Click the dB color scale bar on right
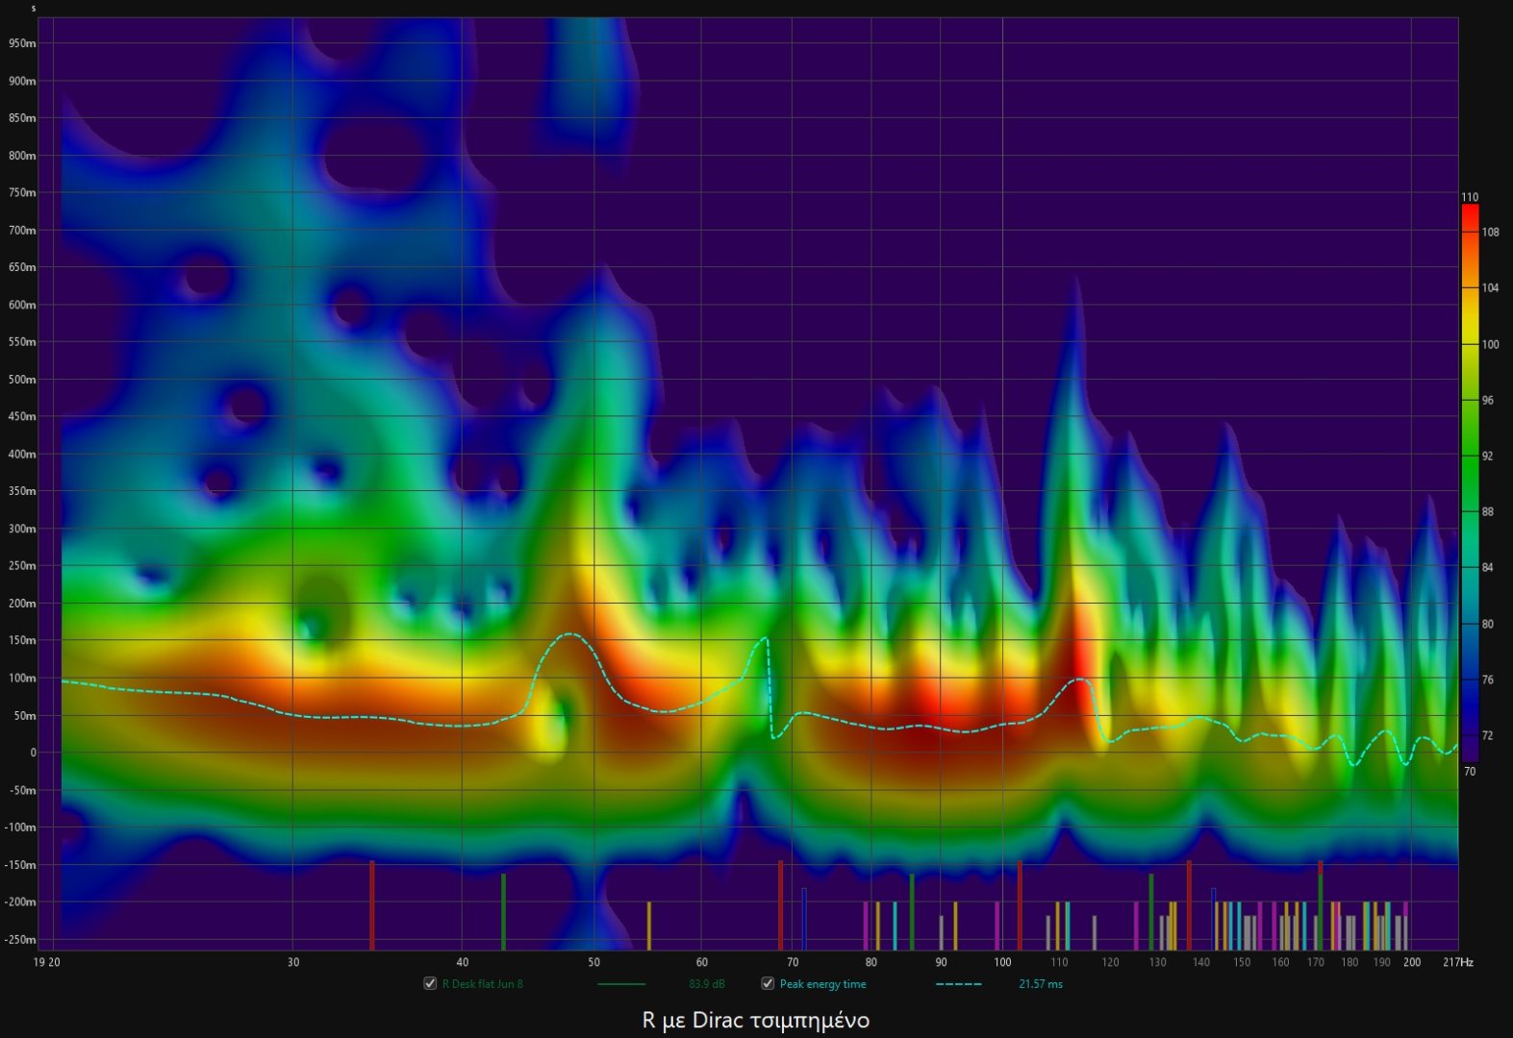Screen dimensions: 1513x1038 tap(1469, 482)
